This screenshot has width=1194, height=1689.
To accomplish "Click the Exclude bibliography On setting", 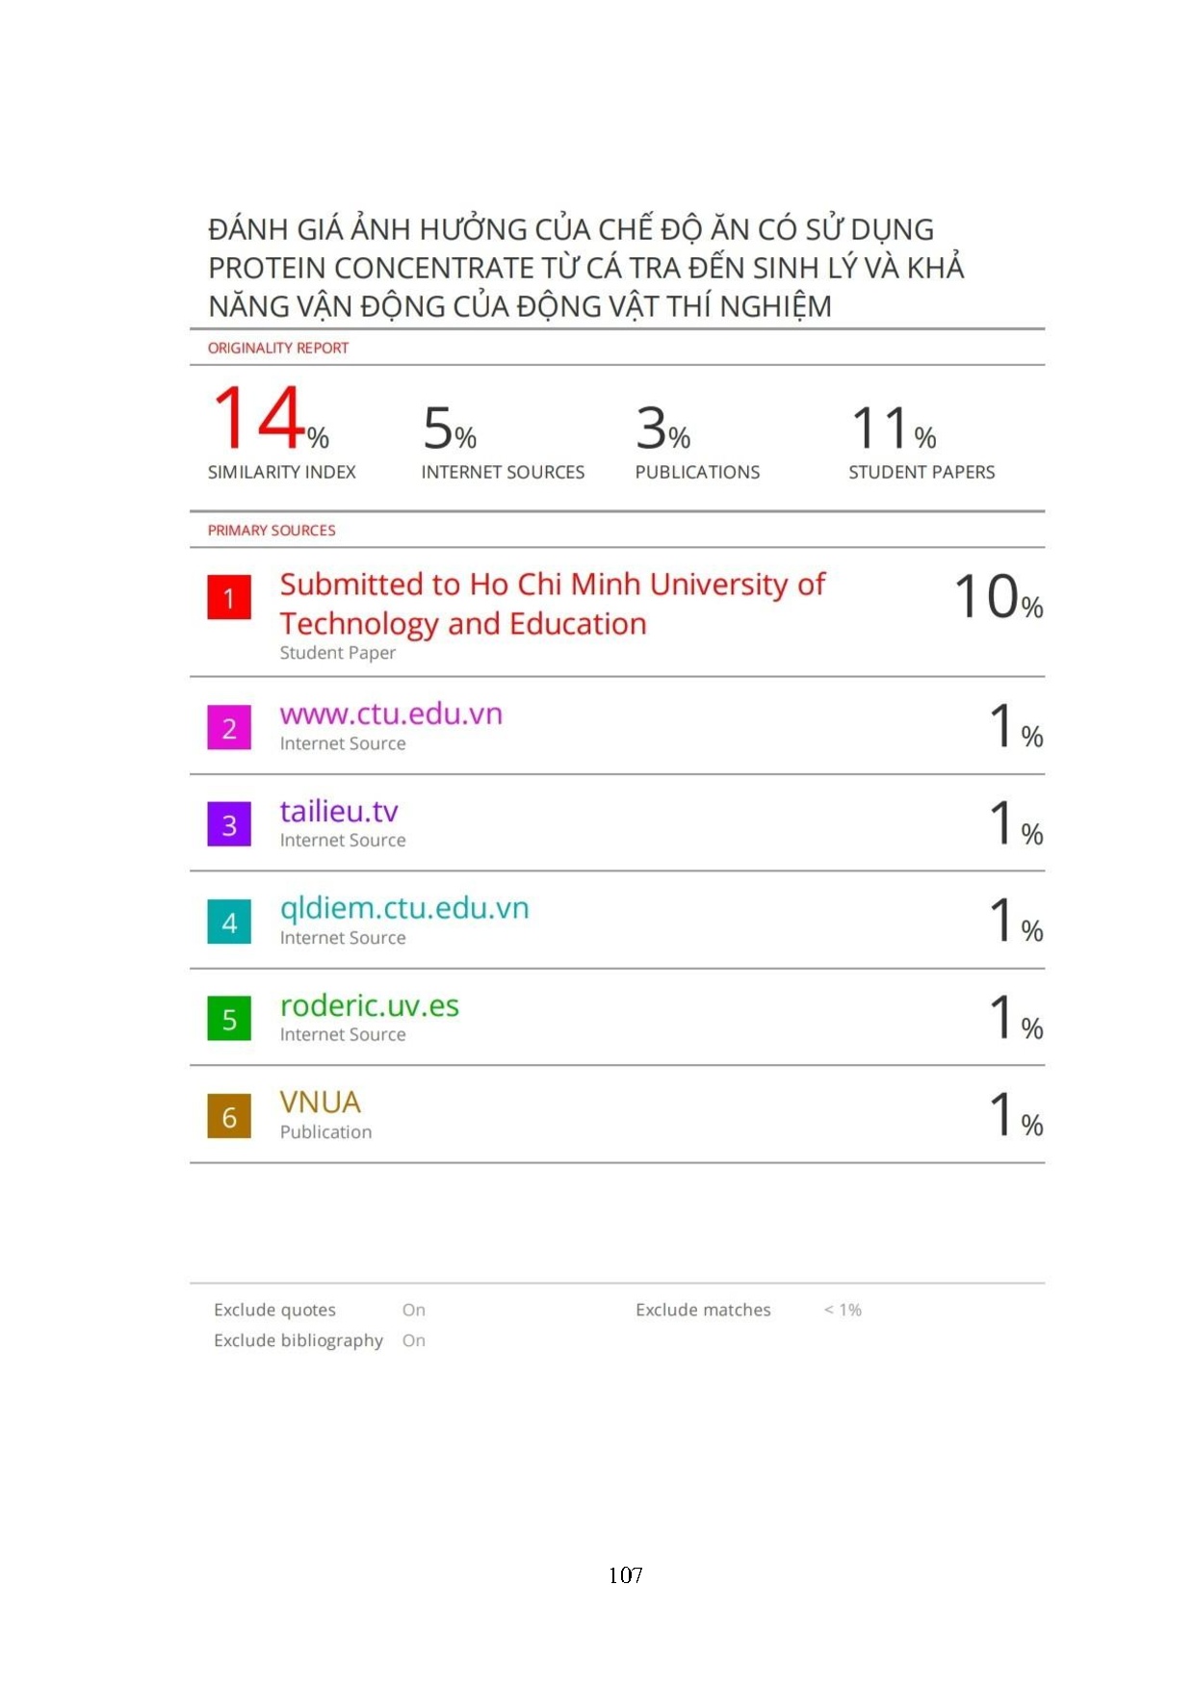I will point(414,1340).
